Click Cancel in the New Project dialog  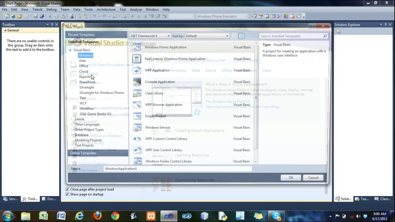[x=313, y=178]
